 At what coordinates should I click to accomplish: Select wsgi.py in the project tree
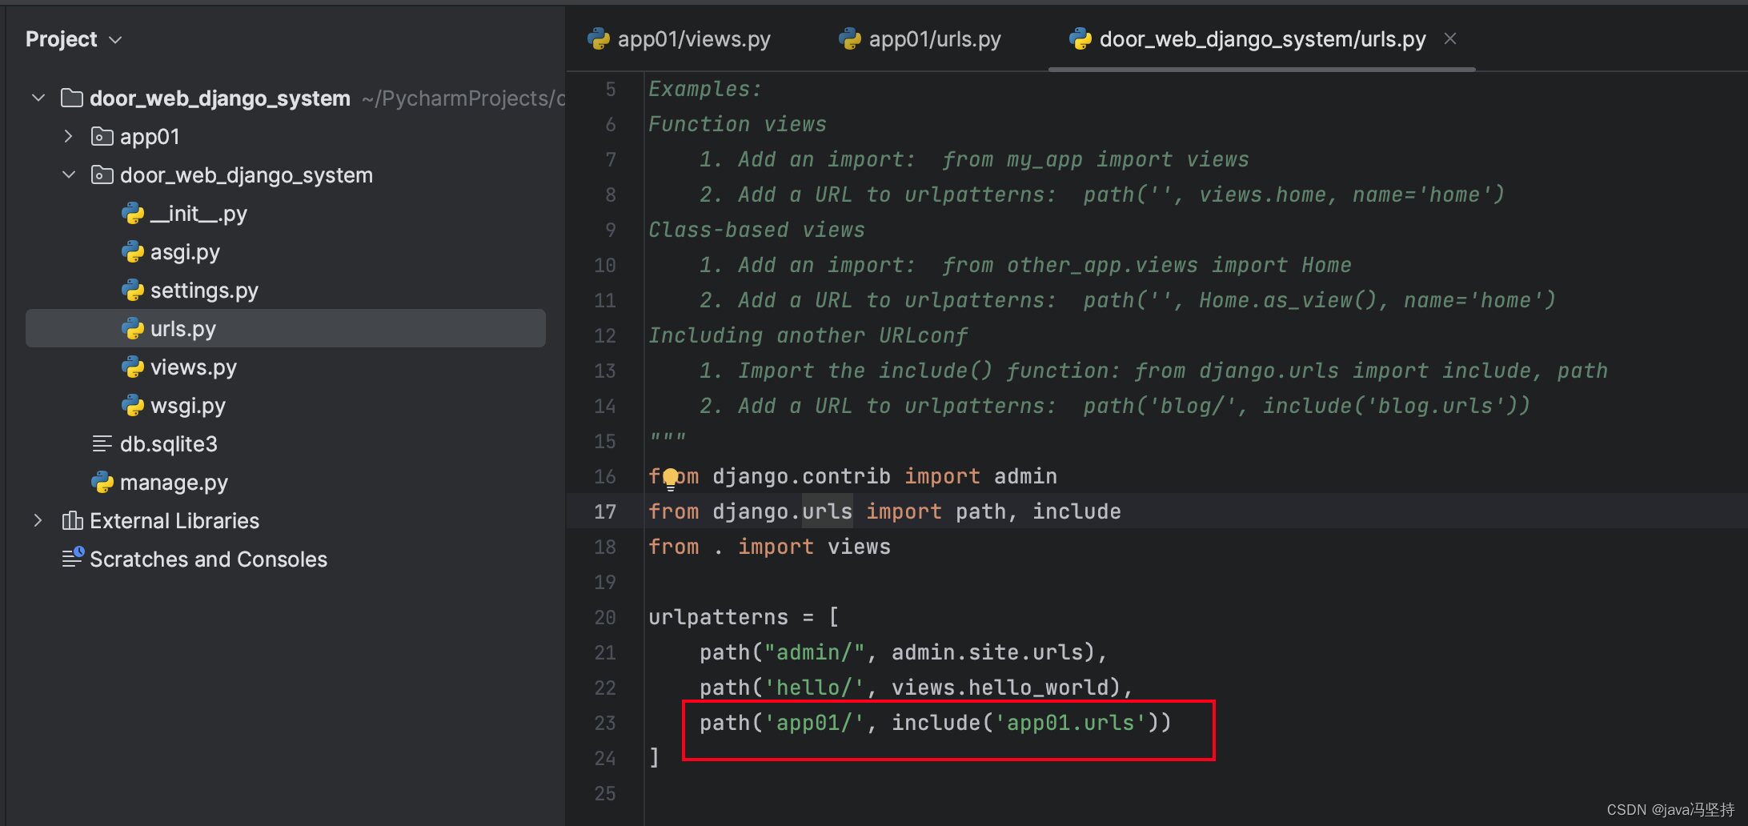coord(187,406)
